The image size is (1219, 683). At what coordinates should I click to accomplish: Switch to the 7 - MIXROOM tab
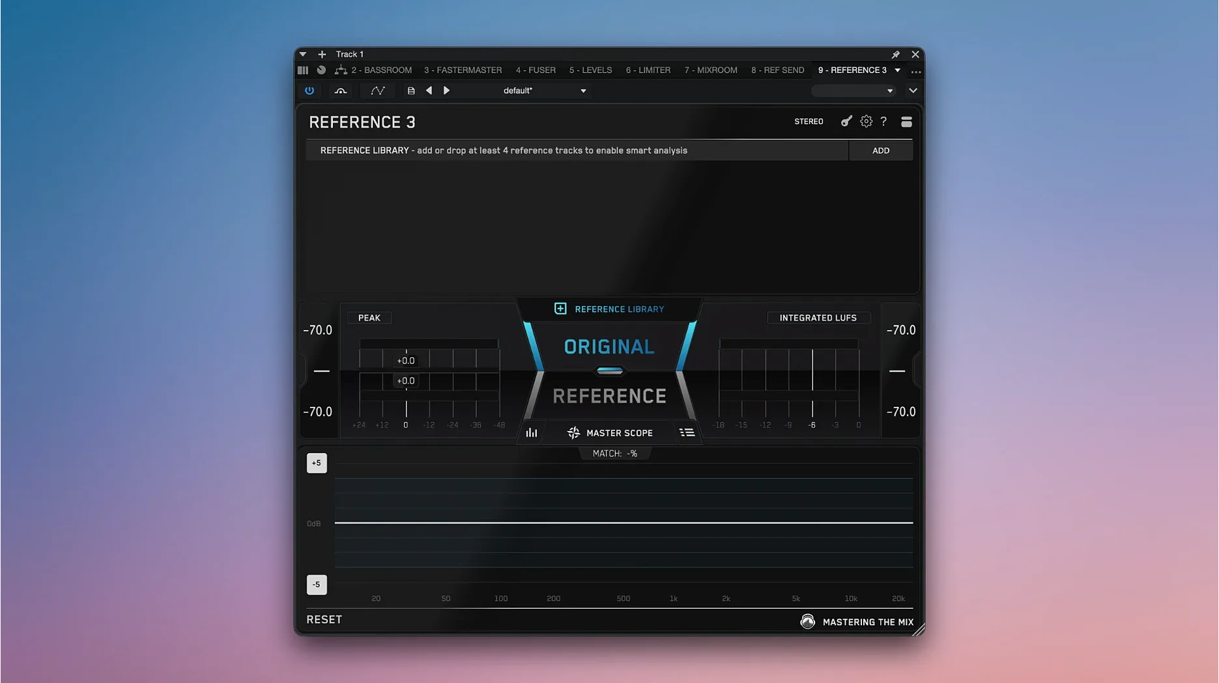[x=711, y=70]
